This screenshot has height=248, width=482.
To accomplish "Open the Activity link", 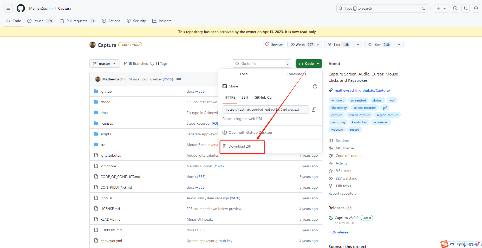I will tap(342, 163).
